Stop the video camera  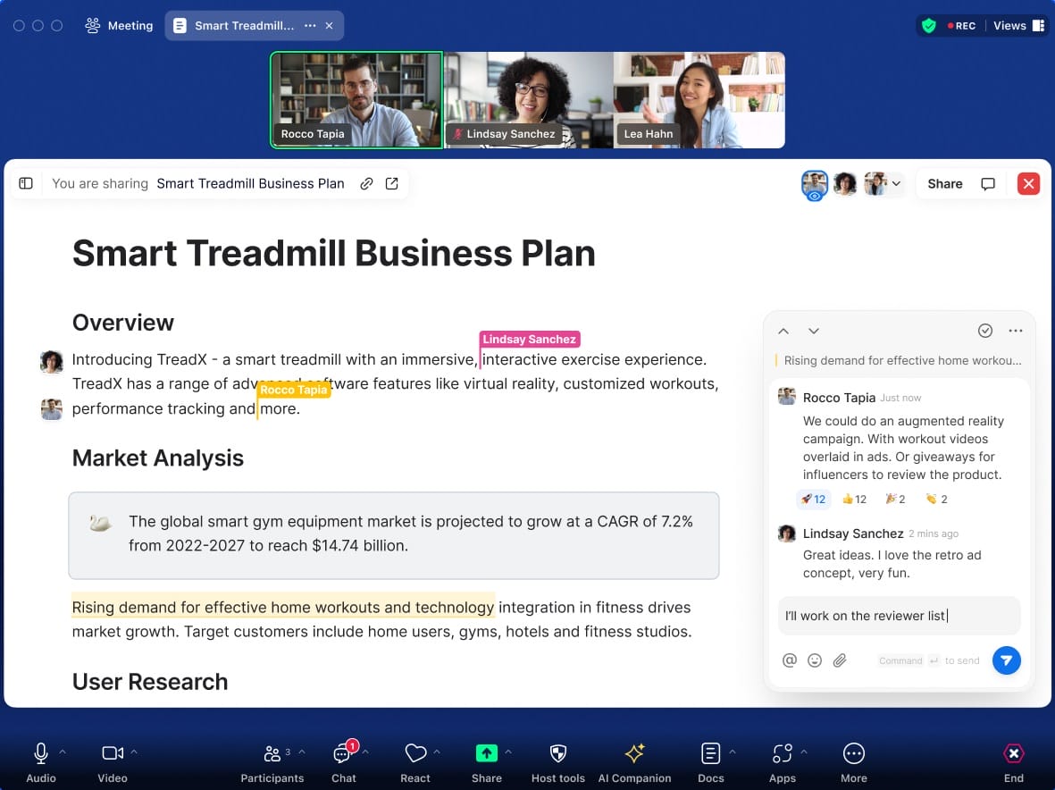point(112,752)
